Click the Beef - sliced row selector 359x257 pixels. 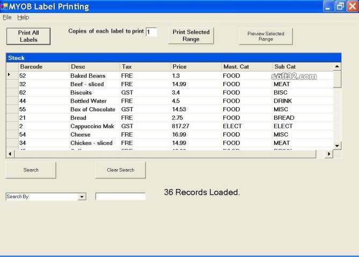[12, 84]
